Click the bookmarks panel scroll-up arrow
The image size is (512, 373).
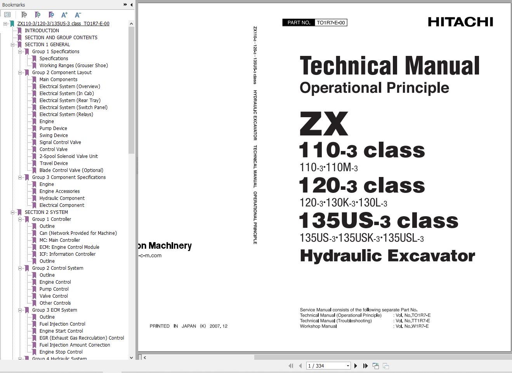[x=131, y=24]
